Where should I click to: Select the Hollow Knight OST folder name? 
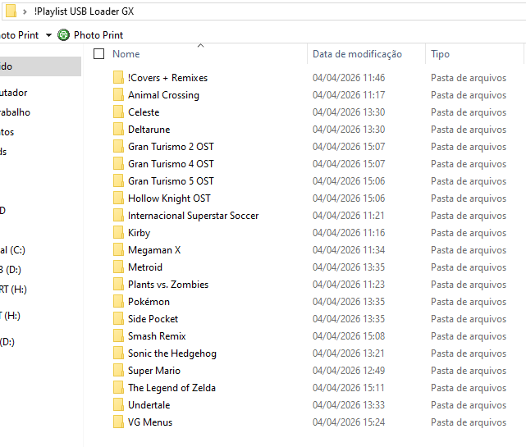169,198
